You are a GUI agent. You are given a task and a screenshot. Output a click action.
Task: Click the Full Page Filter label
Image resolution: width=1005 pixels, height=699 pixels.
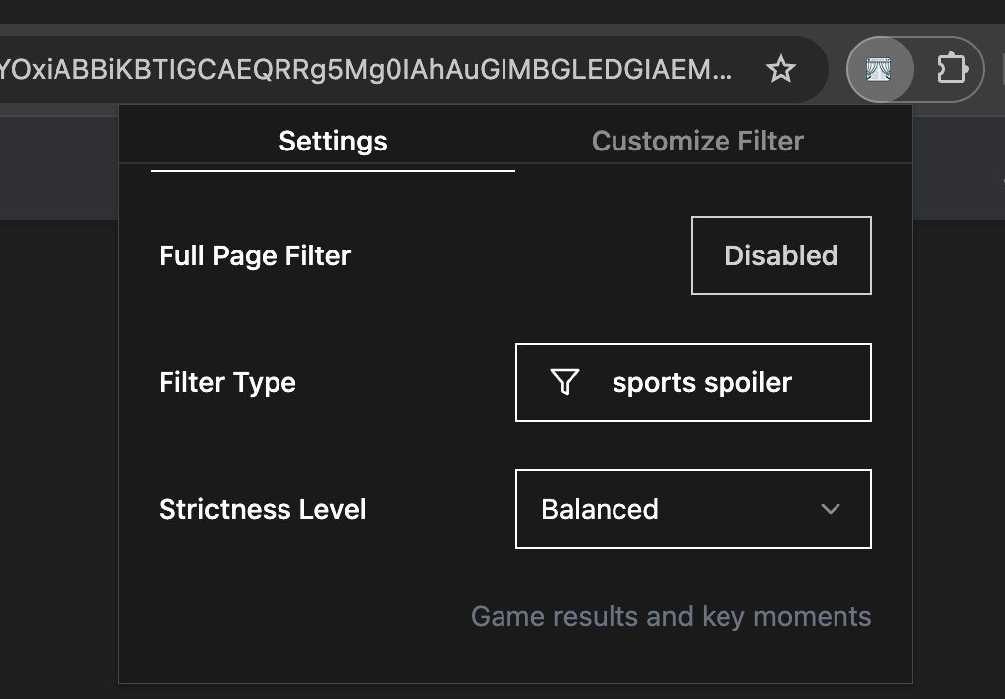click(255, 255)
